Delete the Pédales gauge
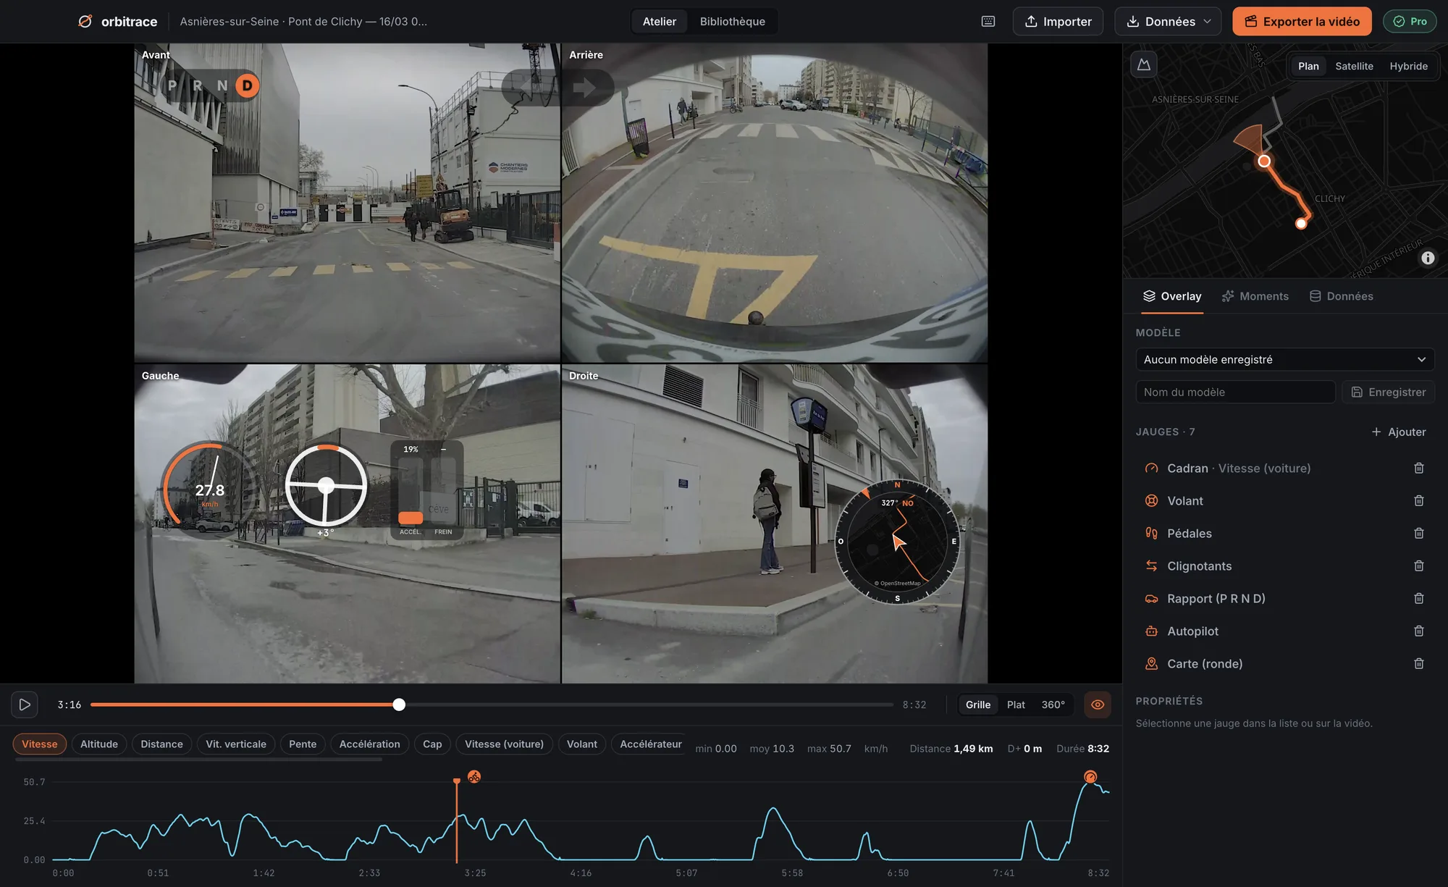 [x=1419, y=534]
